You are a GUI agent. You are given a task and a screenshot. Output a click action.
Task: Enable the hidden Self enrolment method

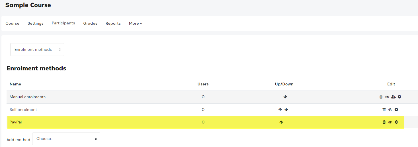pyautogui.click(x=390, y=110)
